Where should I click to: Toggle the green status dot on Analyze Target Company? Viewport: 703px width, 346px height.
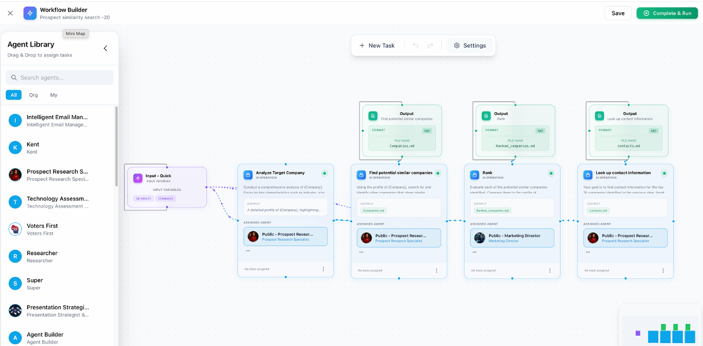326,172
